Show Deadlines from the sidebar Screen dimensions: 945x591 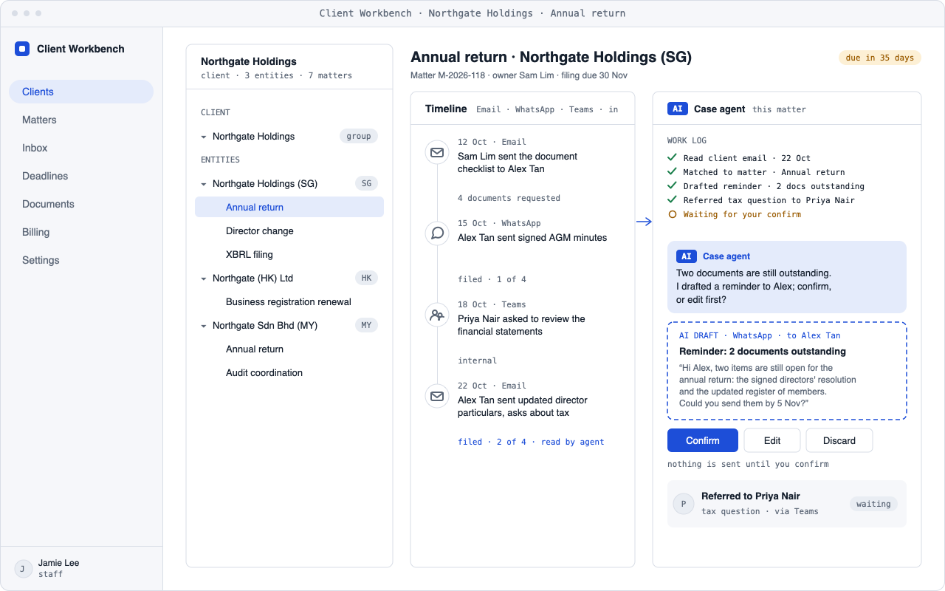[81, 176]
